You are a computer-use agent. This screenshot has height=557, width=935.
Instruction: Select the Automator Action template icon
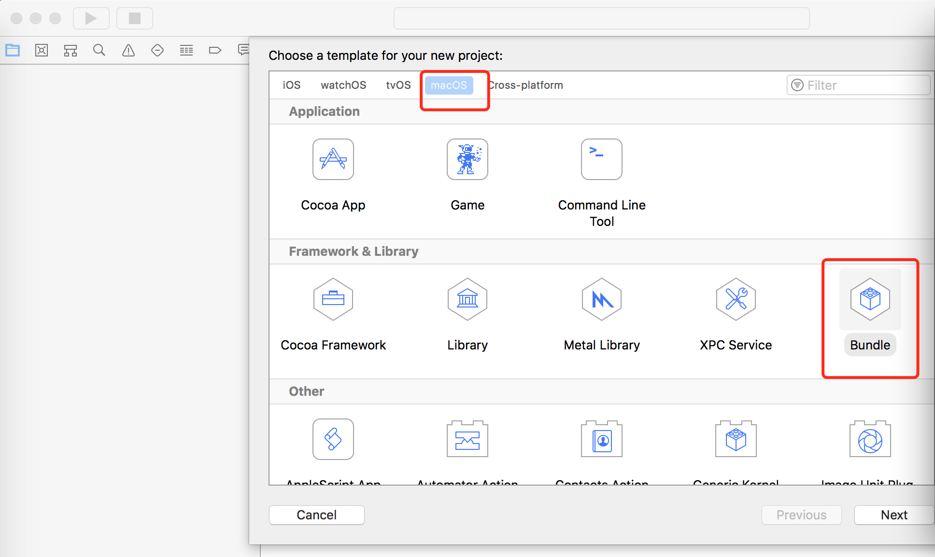[467, 439]
